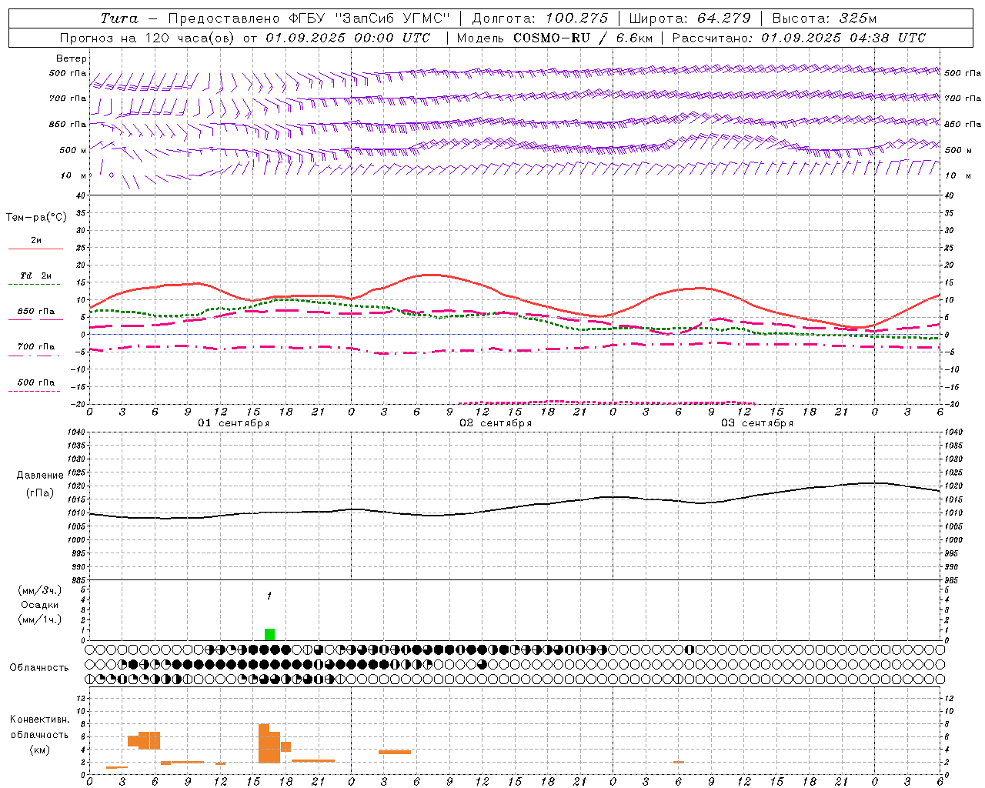
Task: Click the "03 сентября" date label
Action: tap(757, 423)
